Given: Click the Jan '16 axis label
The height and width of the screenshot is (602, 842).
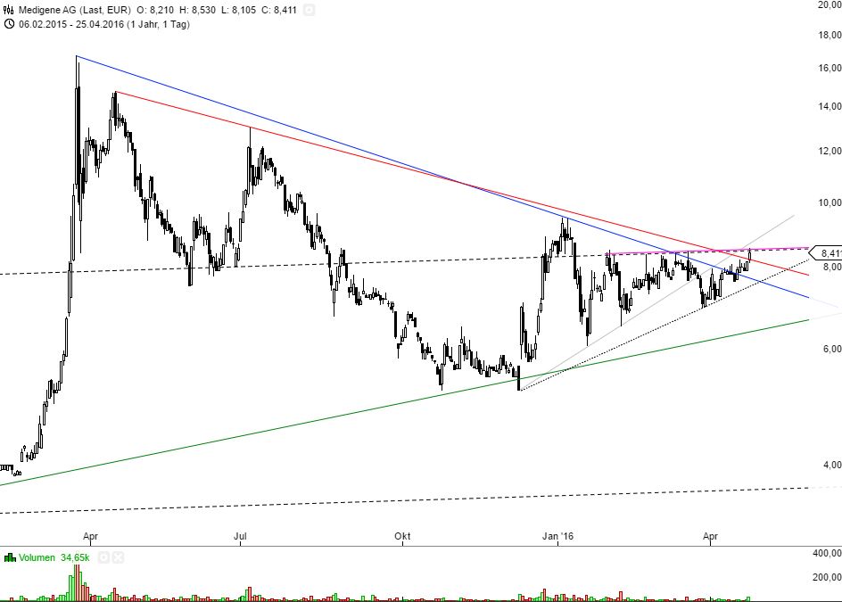Looking at the screenshot, I should point(557,537).
